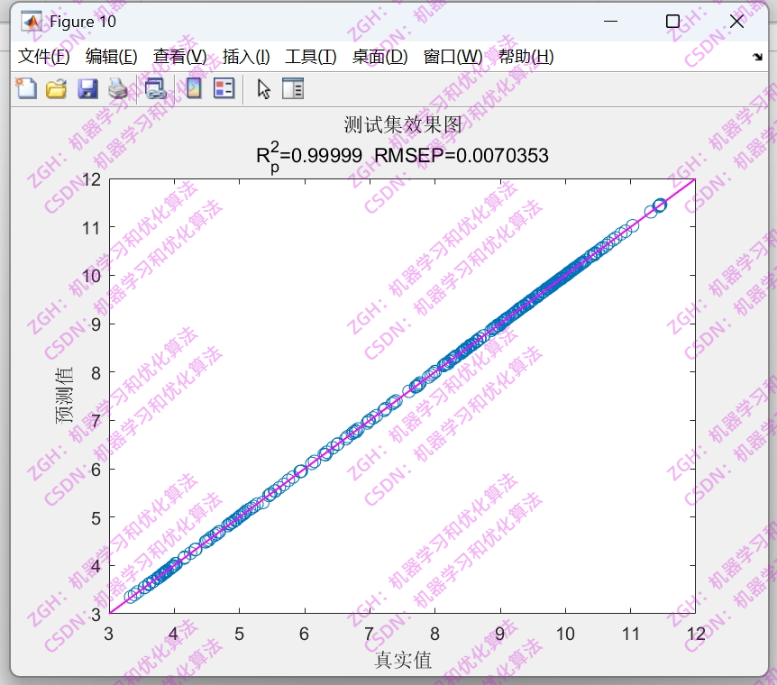Click the Insert Legend toolbar icon
The image size is (777, 685).
224,89
